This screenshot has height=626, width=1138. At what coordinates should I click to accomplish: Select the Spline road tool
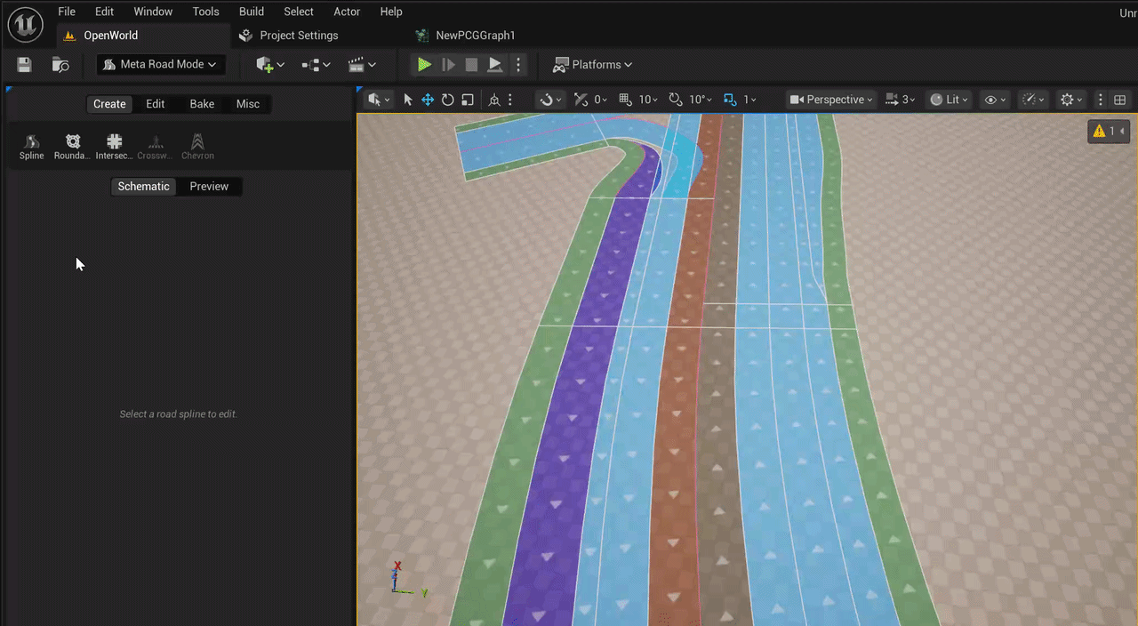point(31,147)
